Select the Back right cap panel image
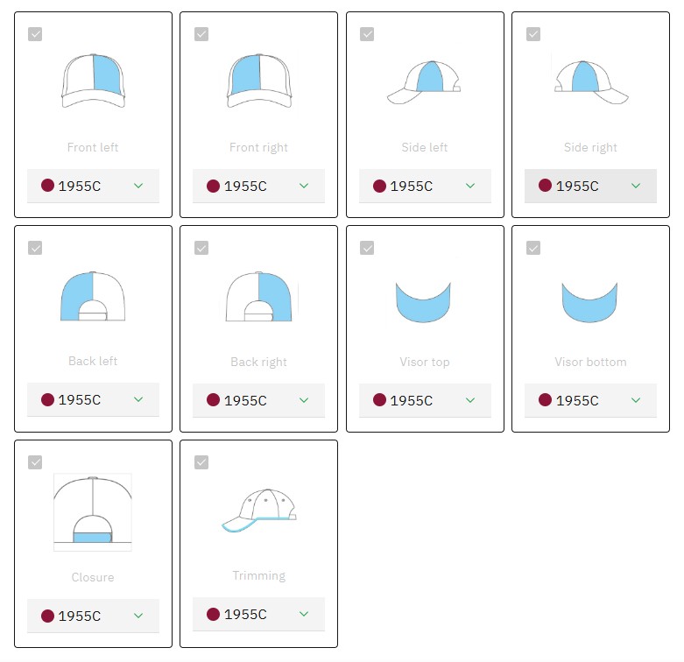 [258, 296]
